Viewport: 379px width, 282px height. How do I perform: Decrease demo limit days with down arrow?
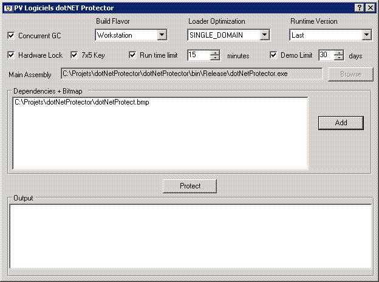point(340,58)
